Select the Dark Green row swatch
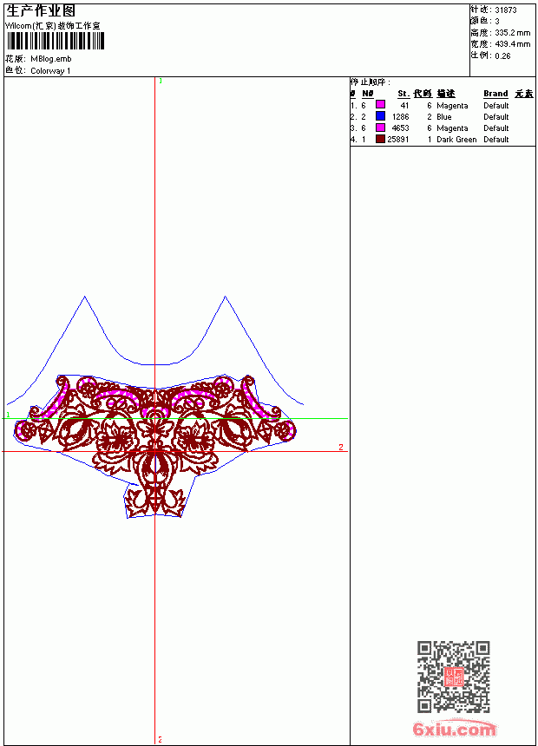 pyautogui.click(x=380, y=139)
